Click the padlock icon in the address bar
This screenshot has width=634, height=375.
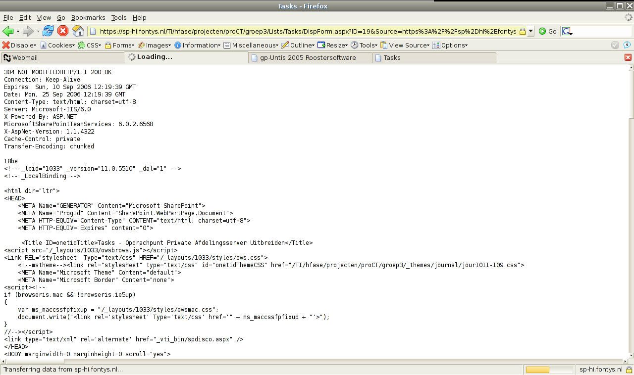[522, 31]
